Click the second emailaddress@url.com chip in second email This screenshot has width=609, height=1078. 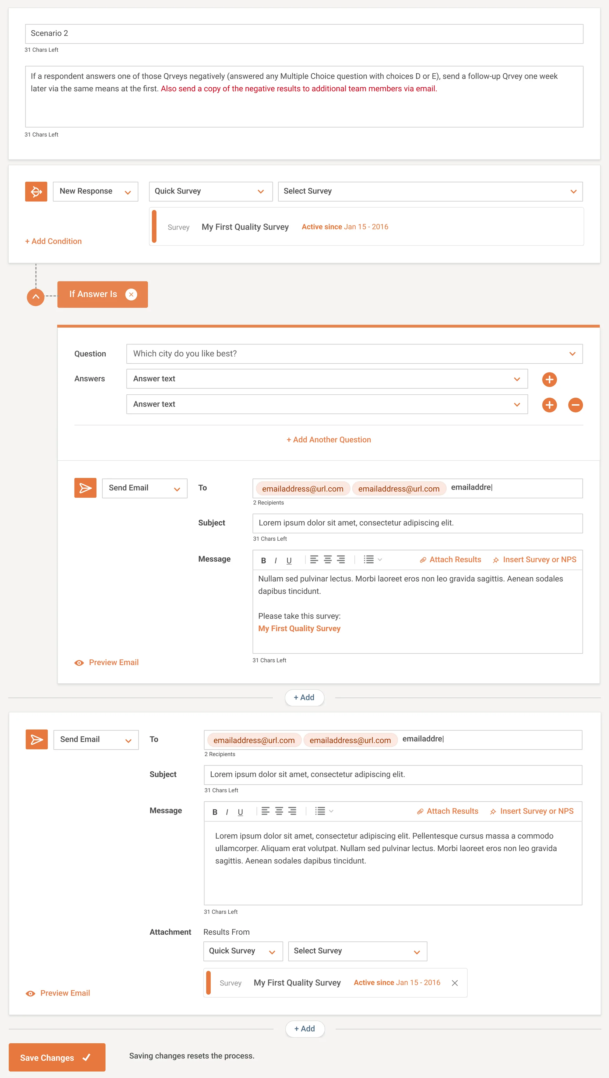[x=350, y=740]
